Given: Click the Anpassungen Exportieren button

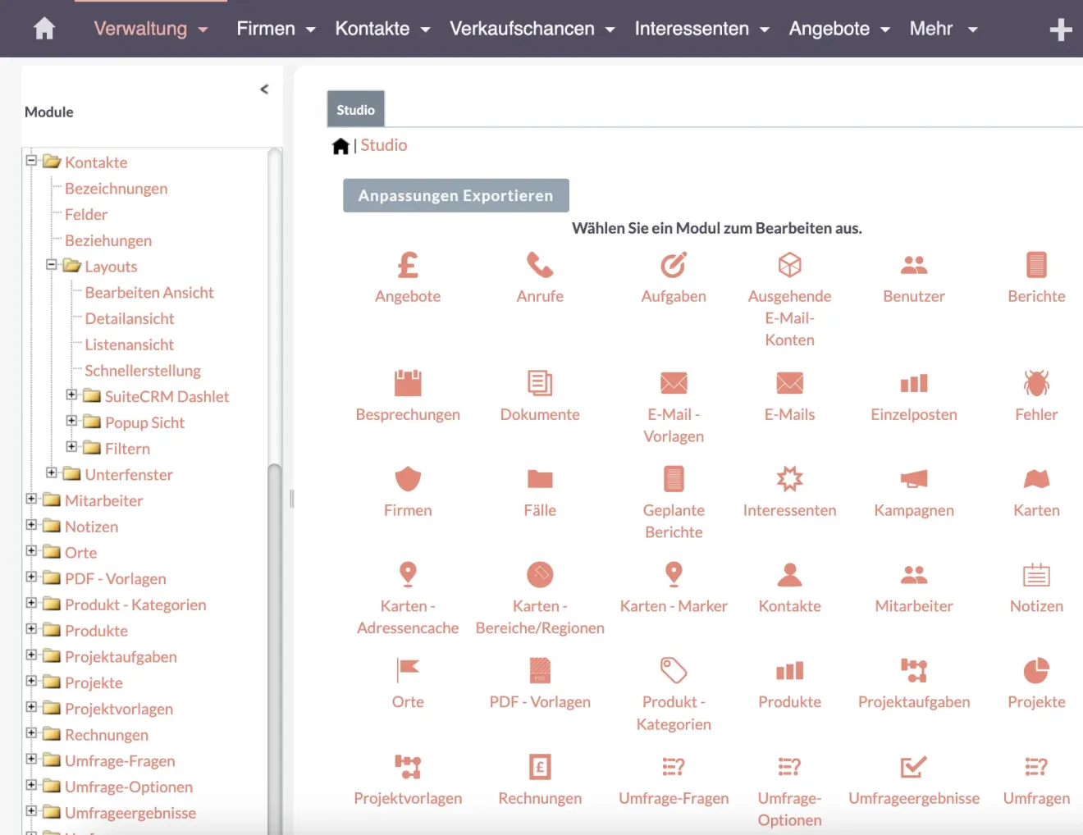Looking at the screenshot, I should (455, 195).
